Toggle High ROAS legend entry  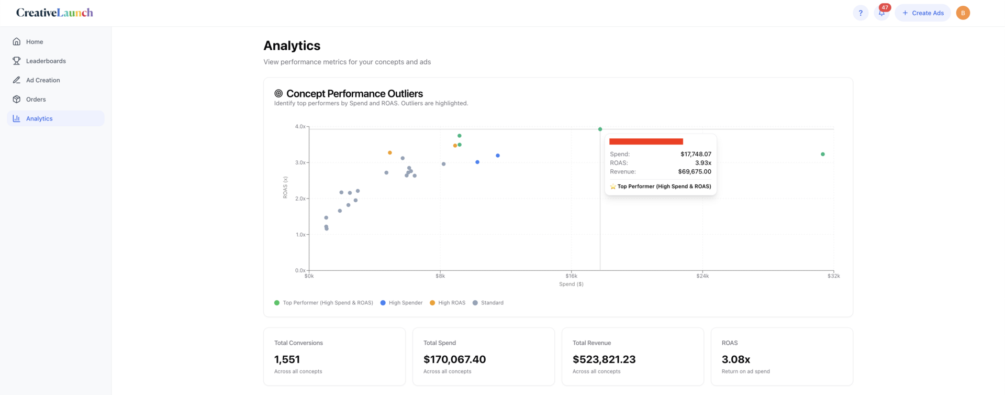point(448,303)
